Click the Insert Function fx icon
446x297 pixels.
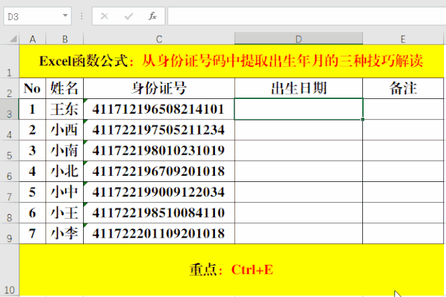tap(152, 16)
